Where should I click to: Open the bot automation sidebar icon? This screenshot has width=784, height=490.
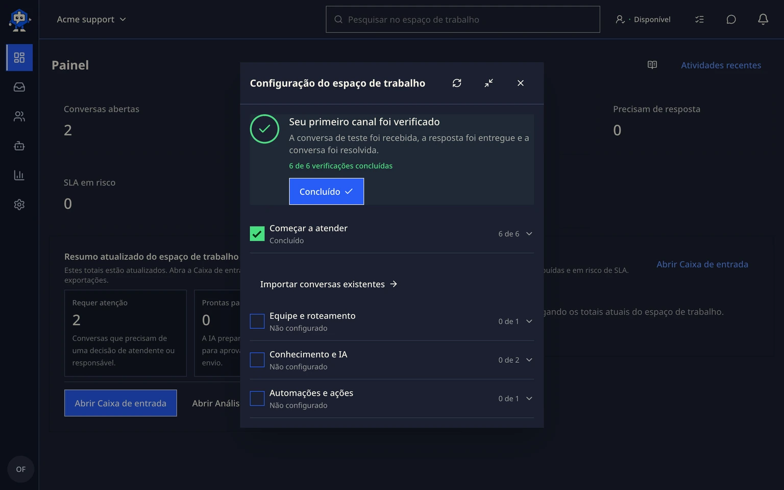[x=19, y=146]
